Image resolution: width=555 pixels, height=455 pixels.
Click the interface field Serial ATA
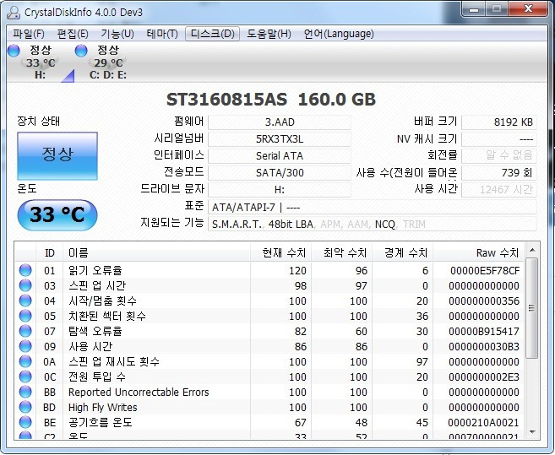pyautogui.click(x=280, y=156)
